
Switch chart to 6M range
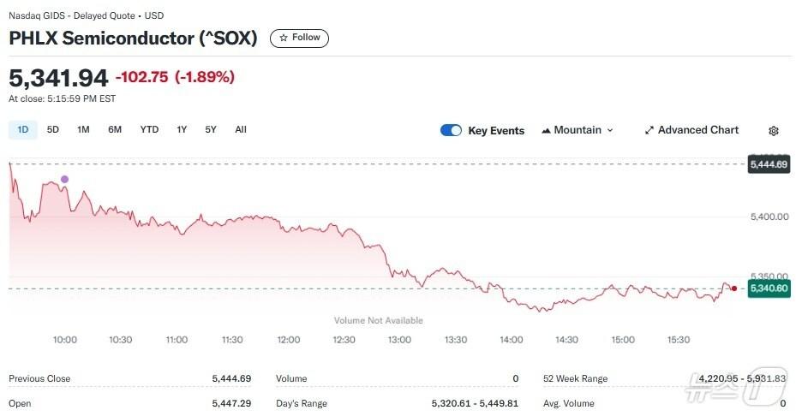115,130
